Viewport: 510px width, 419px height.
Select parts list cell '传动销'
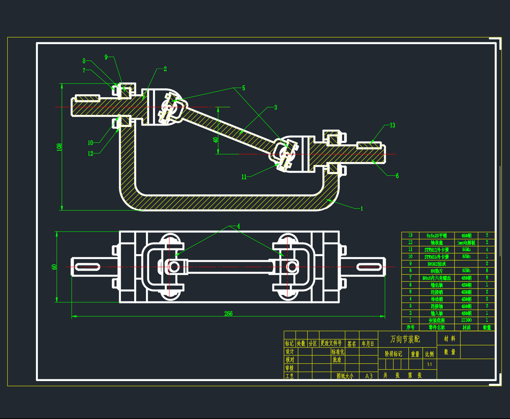437,299
